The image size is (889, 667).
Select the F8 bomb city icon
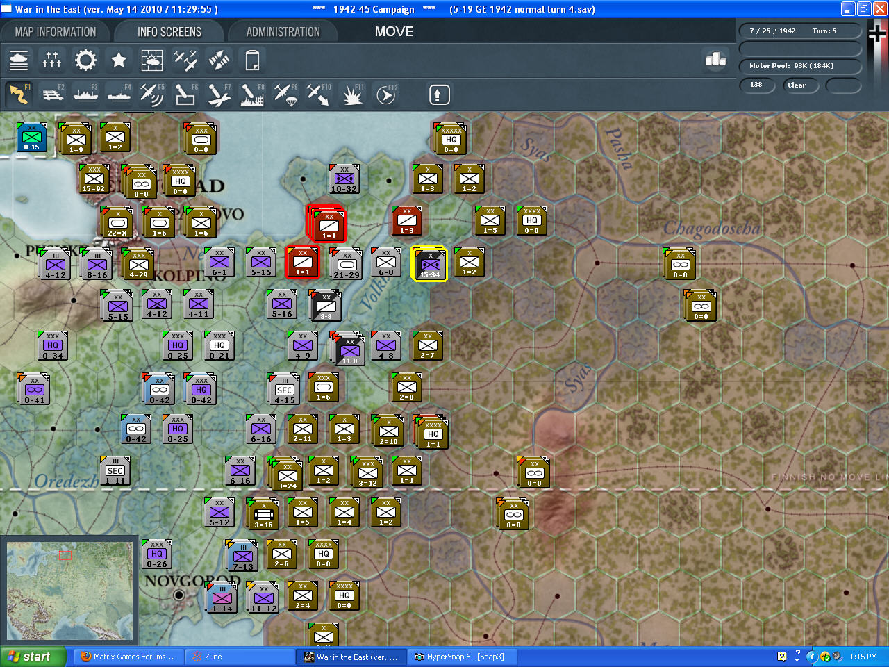click(251, 94)
